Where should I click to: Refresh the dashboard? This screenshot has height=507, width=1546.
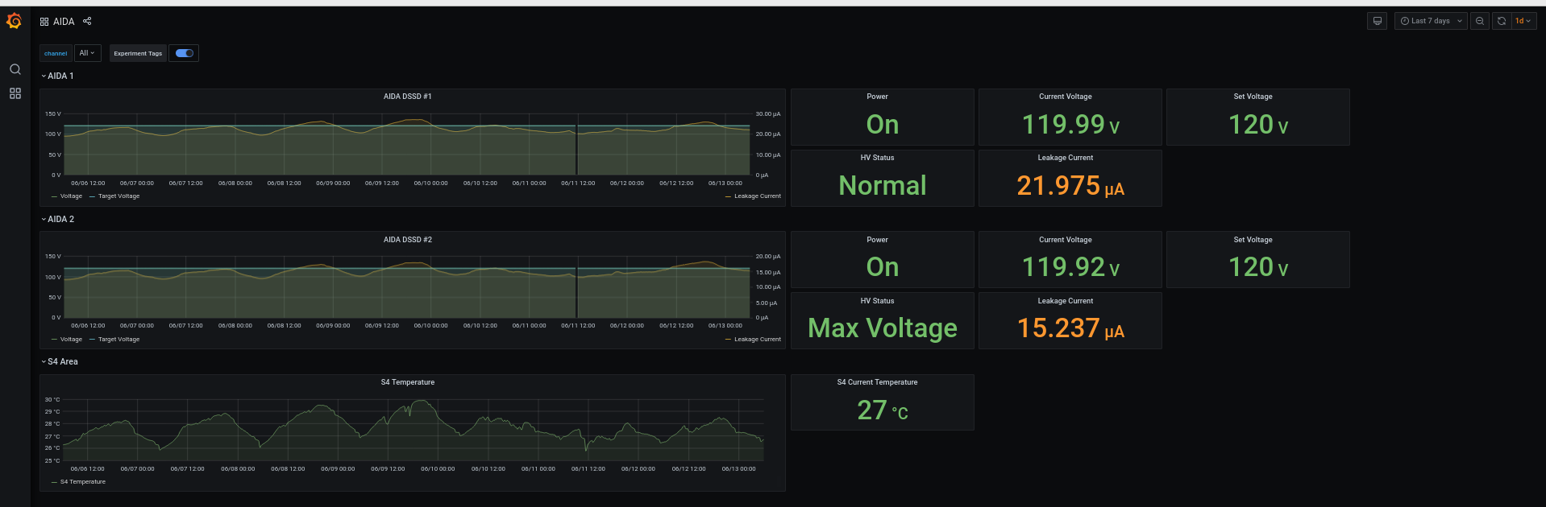(1502, 21)
